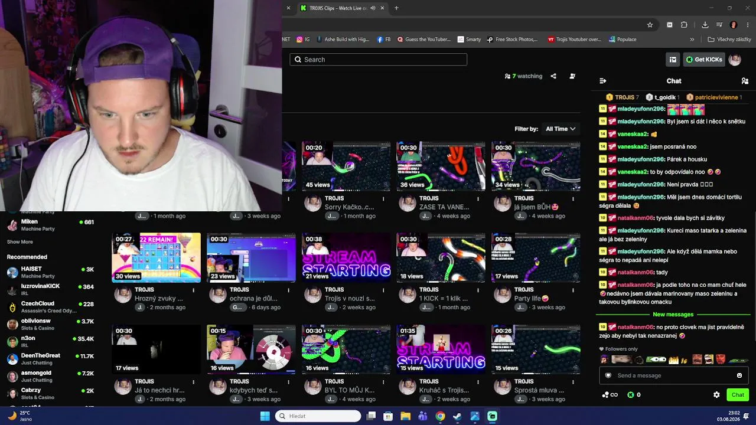Collapse the chat panel with the arrow icon
The image size is (756, 425).
pos(602,81)
